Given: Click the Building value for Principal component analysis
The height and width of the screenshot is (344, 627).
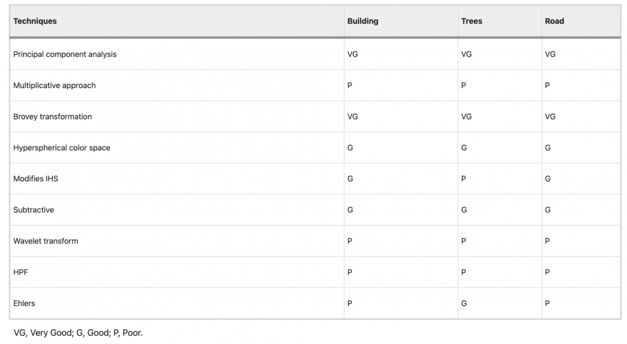Looking at the screenshot, I should pyautogui.click(x=352, y=54).
